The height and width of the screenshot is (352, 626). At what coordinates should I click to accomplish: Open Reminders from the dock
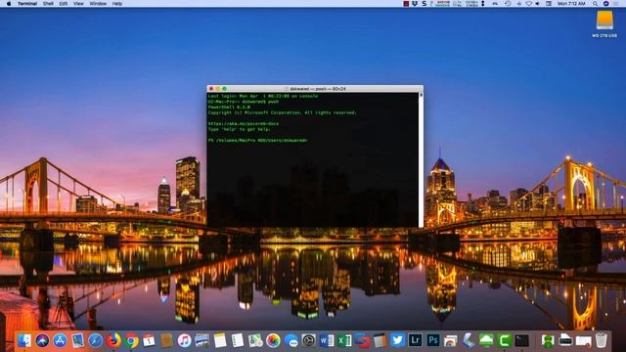point(238,340)
